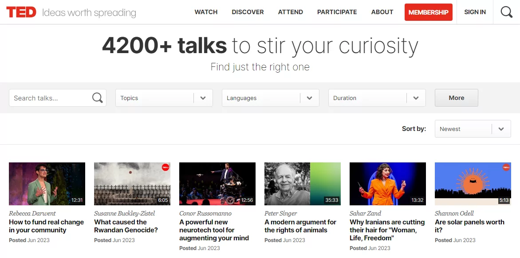The image size is (520, 258).
Task: Click the red Membership button
Action: tap(429, 12)
